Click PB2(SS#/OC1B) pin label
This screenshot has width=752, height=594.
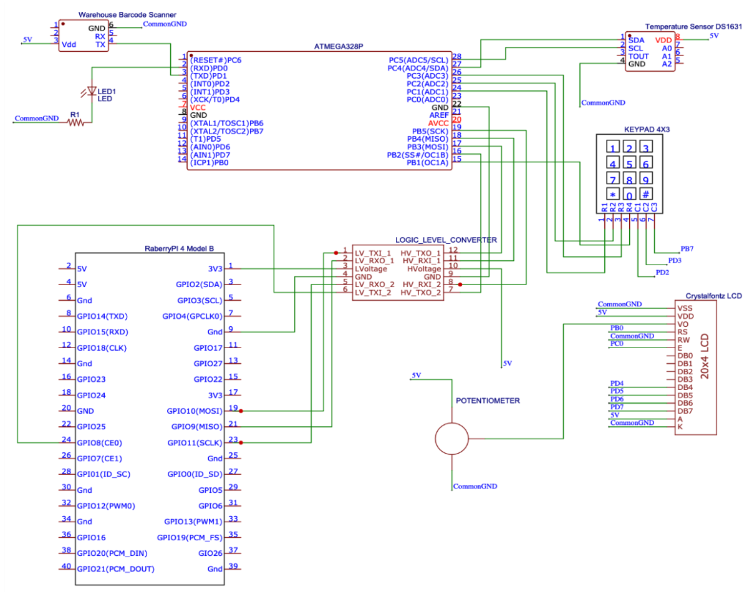417,155
